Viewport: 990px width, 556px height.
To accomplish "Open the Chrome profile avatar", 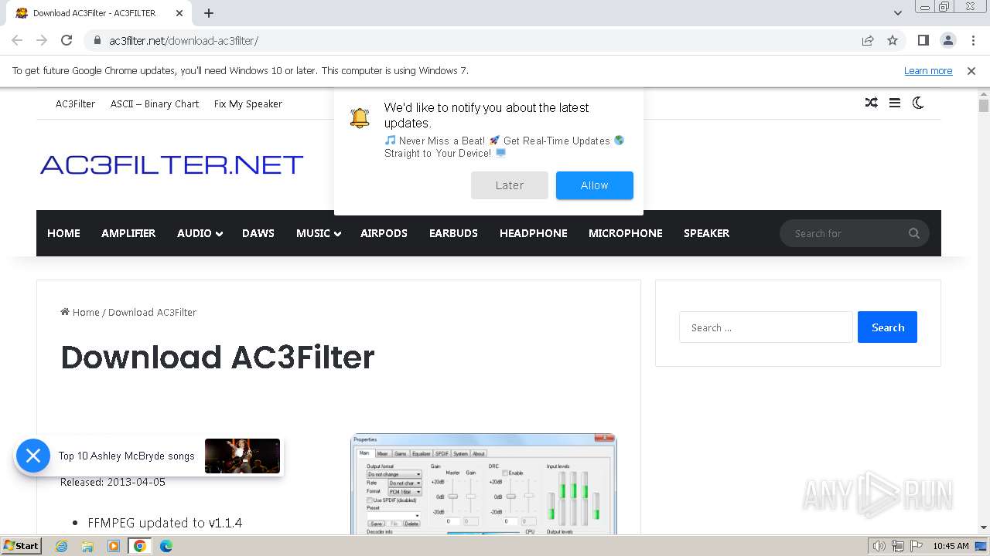I will pos(948,40).
